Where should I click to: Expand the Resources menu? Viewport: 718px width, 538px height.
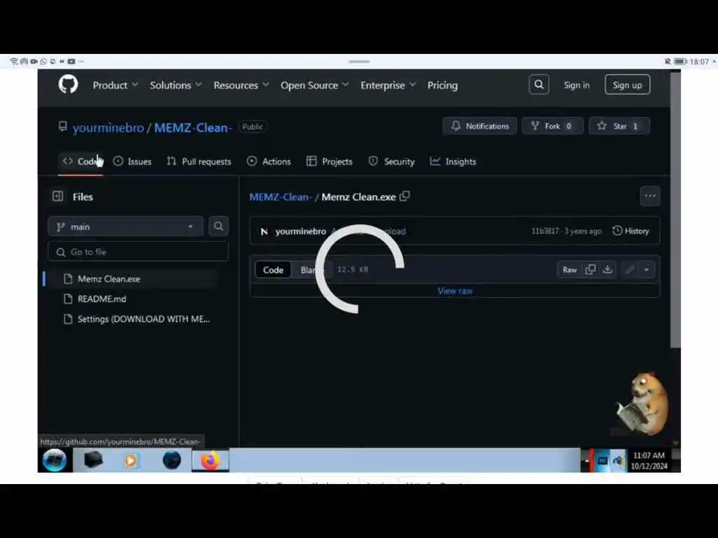tap(241, 85)
